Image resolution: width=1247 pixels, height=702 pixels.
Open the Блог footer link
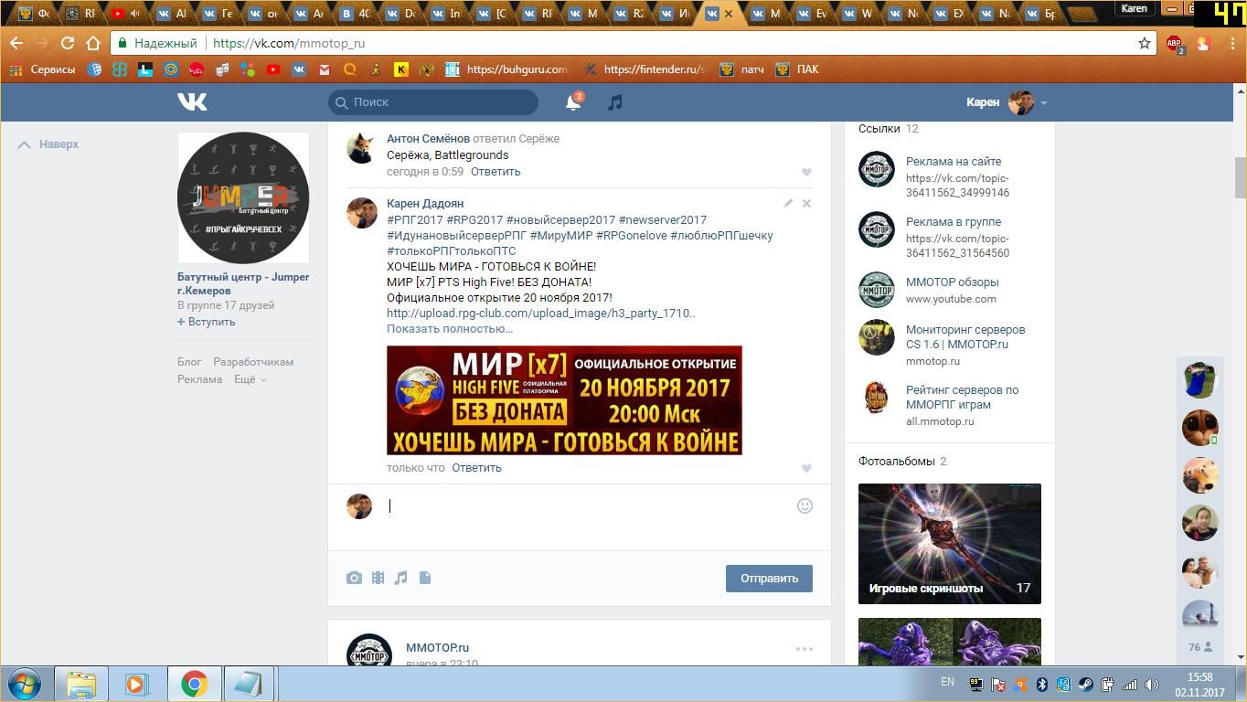click(189, 362)
